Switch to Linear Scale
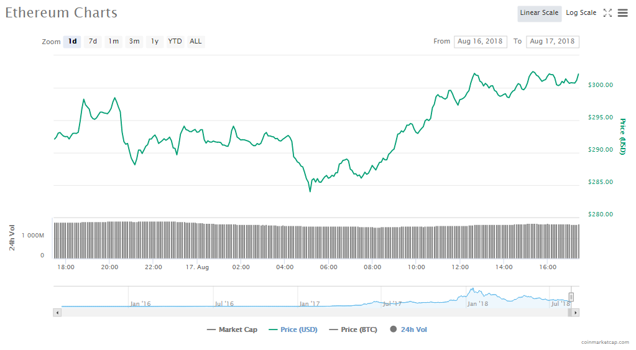Viewport: 636px width, 350px height. (x=539, y=13)
